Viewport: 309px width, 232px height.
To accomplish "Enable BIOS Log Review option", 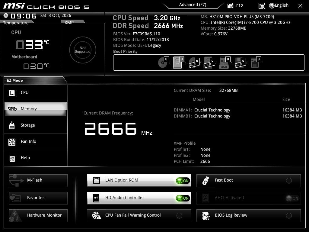I will pos(289,216).
